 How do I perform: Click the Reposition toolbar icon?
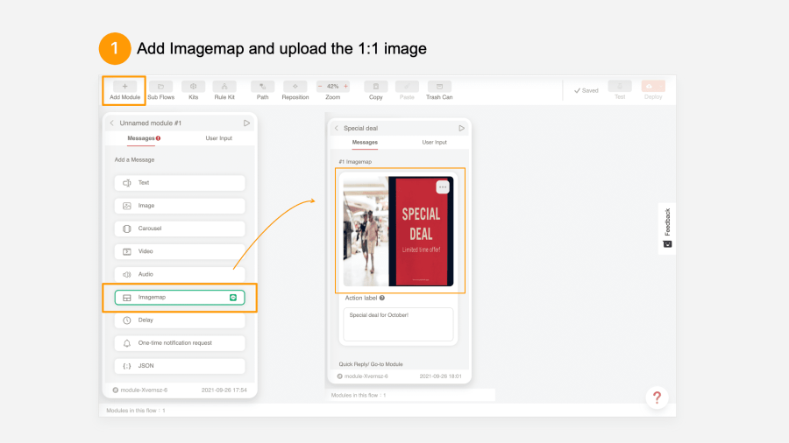click(x=295, y=87)
